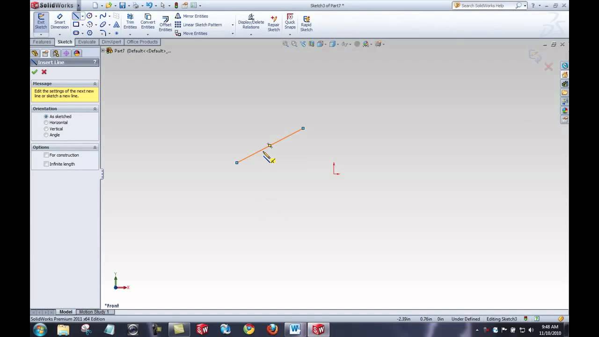Expand the Part7 feature tree node

[103, 51]
